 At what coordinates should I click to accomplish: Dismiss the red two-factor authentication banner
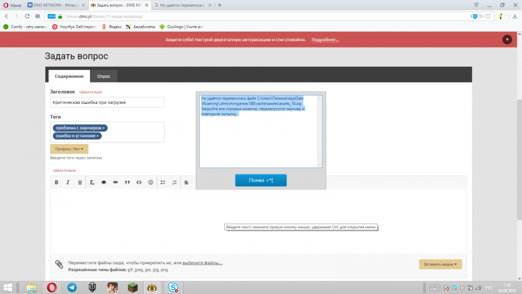(x=506, y=40)
